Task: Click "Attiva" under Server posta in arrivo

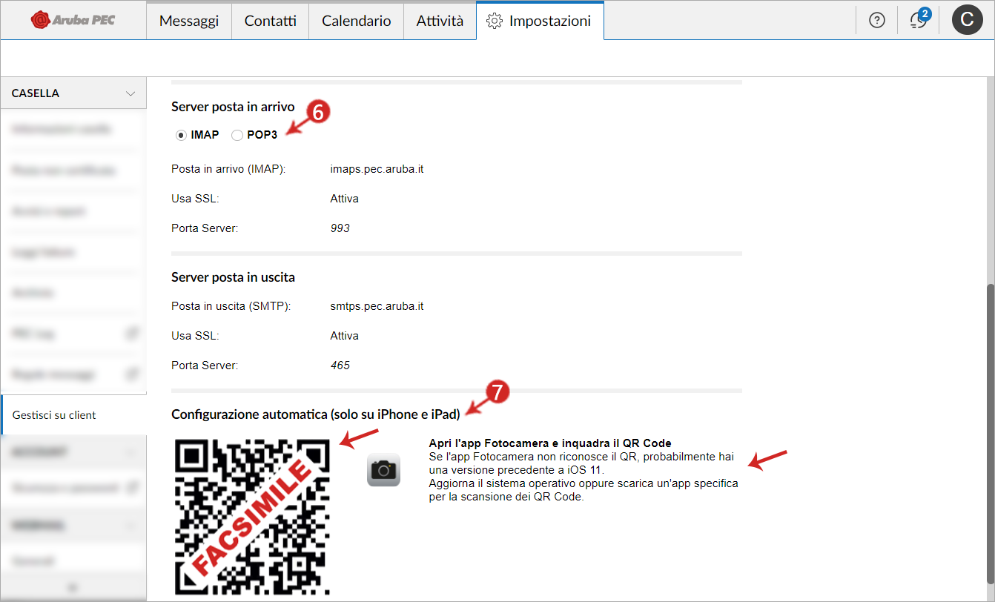Action: (x=344, y=199)
